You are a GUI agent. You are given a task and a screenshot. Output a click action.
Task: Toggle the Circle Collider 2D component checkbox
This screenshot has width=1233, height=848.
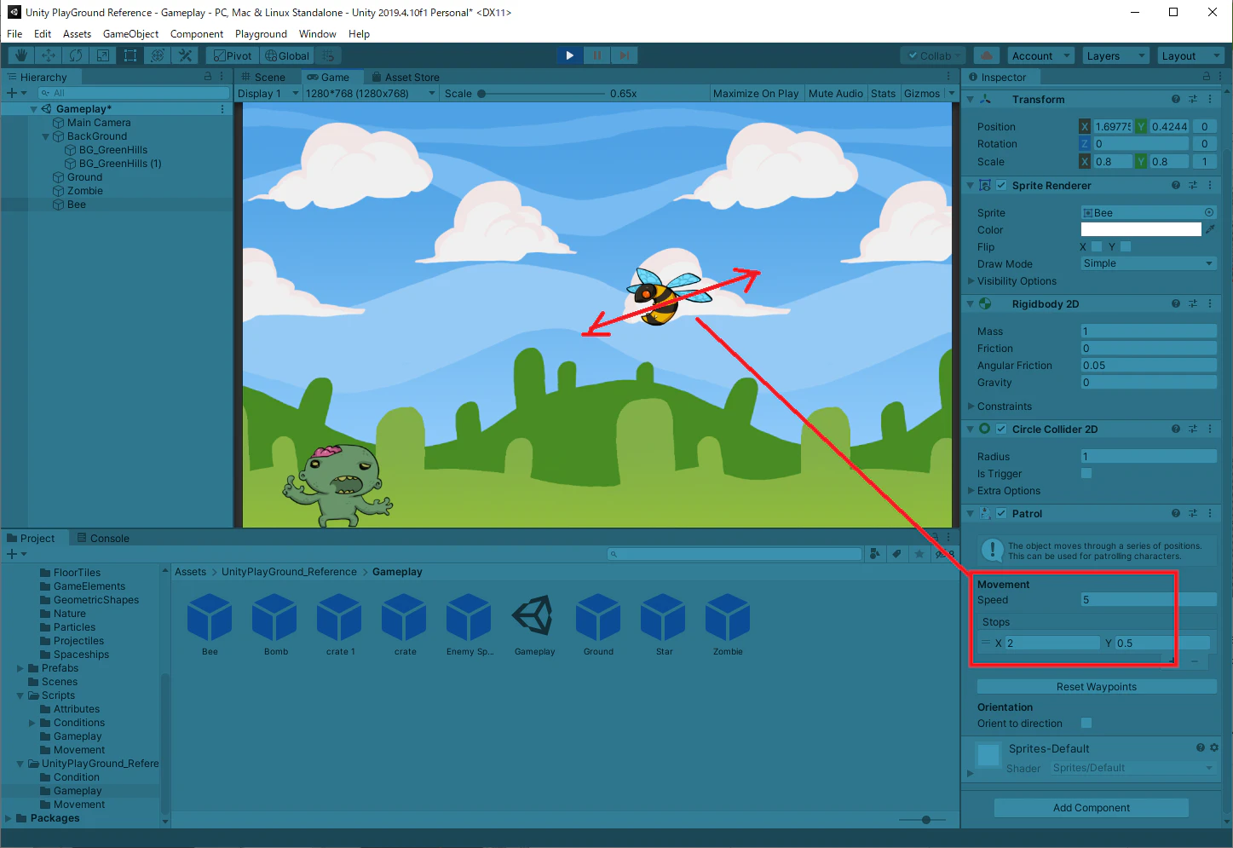tap(1001, 429)
